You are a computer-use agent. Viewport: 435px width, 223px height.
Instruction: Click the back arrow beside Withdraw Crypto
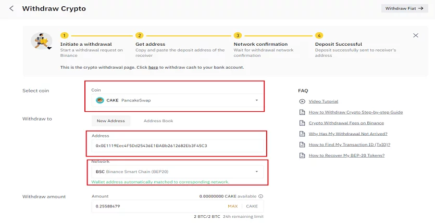pos(11,9)
